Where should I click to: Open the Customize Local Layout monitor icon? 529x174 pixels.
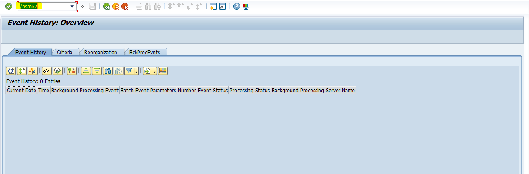[x=246, y=7]
